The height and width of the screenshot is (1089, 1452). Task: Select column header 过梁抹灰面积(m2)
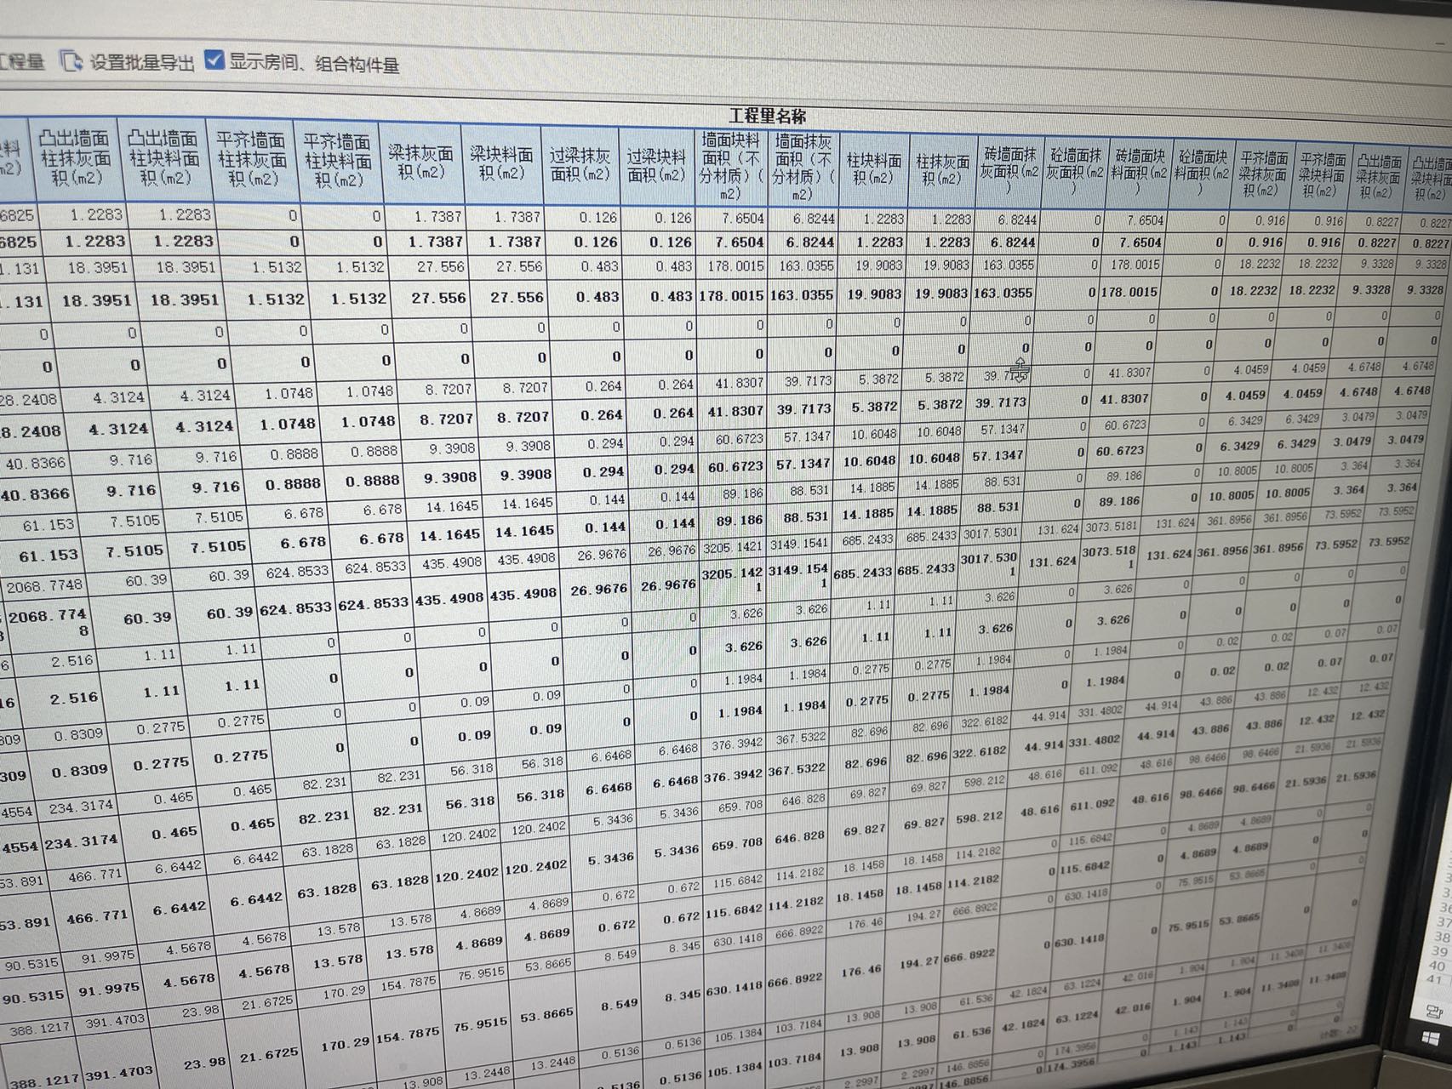tap(580, 164)
